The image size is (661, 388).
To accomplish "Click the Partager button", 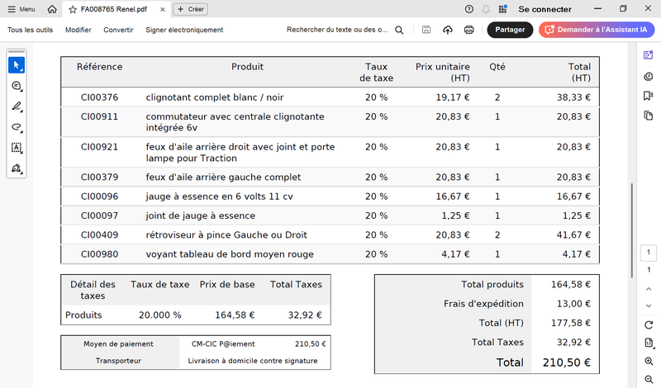I will [510, 30].
